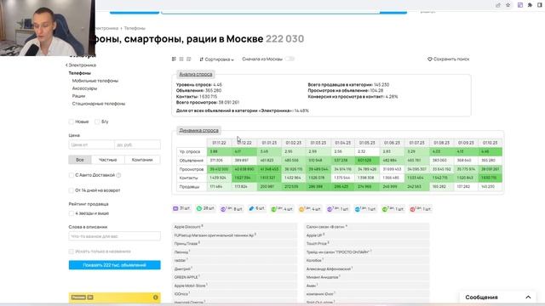Click the 31 шт. purple badge

[x=181, y=208]
